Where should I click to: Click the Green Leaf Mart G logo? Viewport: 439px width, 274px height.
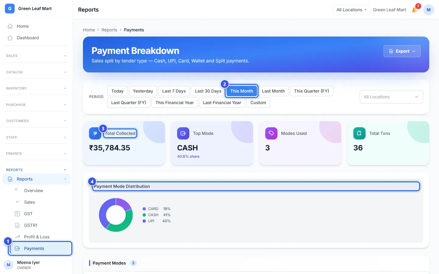click(10, 9)
